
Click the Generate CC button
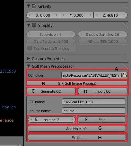51,91
